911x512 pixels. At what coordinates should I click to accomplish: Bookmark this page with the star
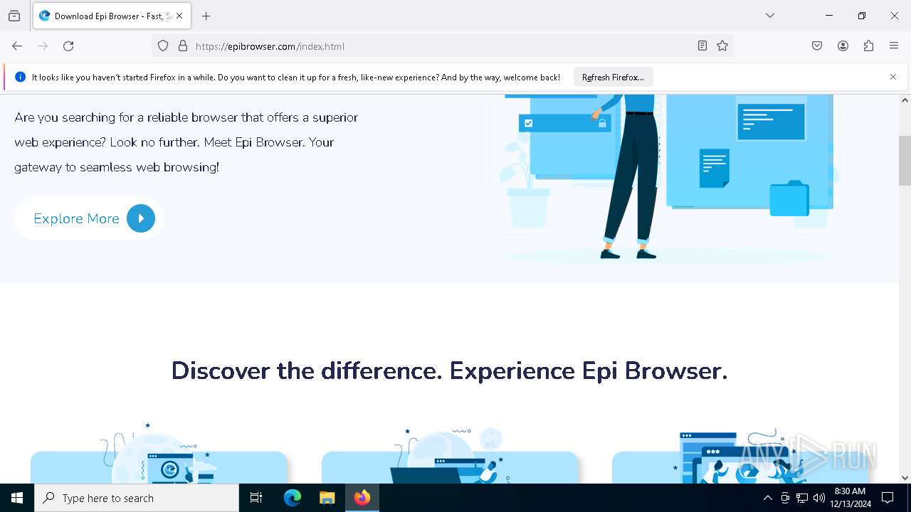pyautogui.click(x=722, y=46)
